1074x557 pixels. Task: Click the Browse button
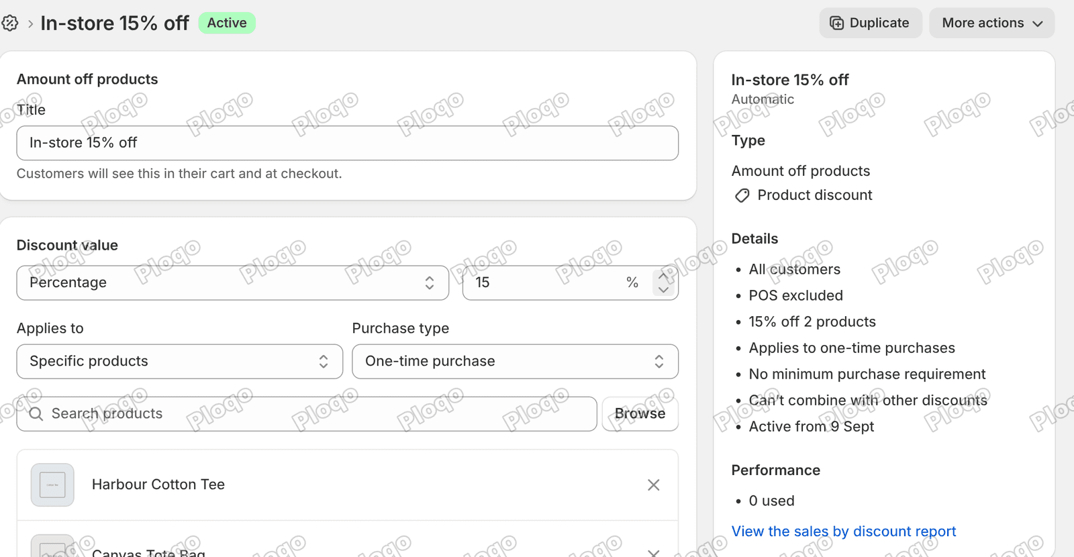(640, 413)
